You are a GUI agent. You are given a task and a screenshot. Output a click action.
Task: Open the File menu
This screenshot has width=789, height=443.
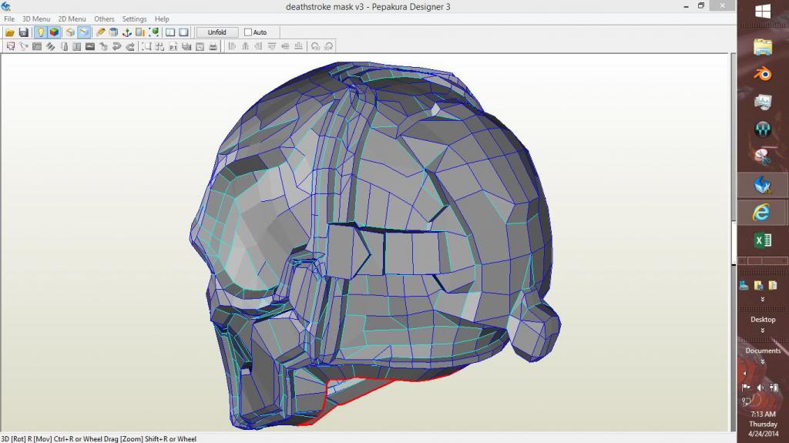(x=9, y=19)
